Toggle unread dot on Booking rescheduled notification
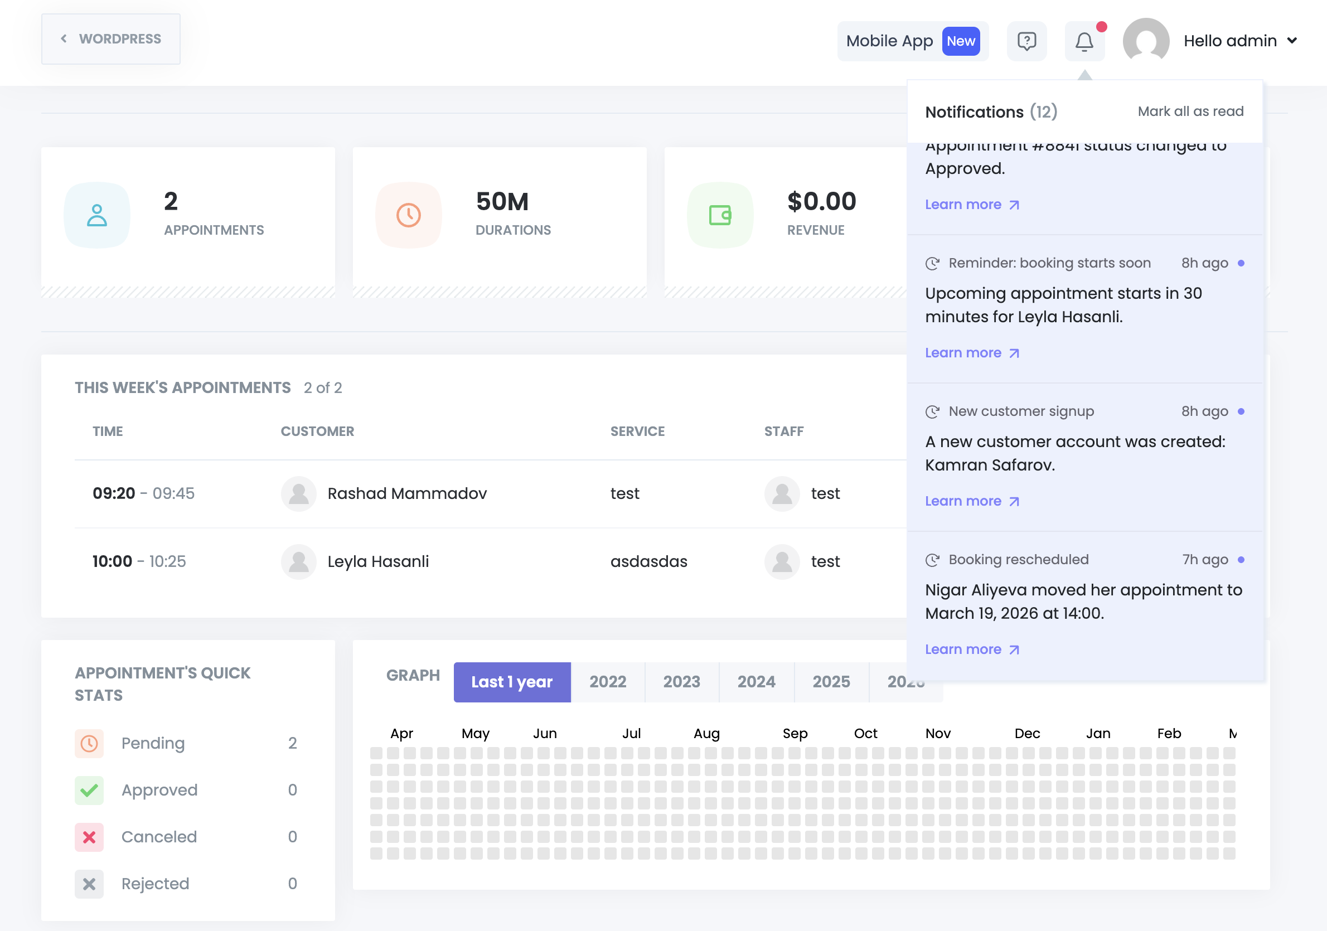This screenshot has width=1327, height=931. point(1241,560)
